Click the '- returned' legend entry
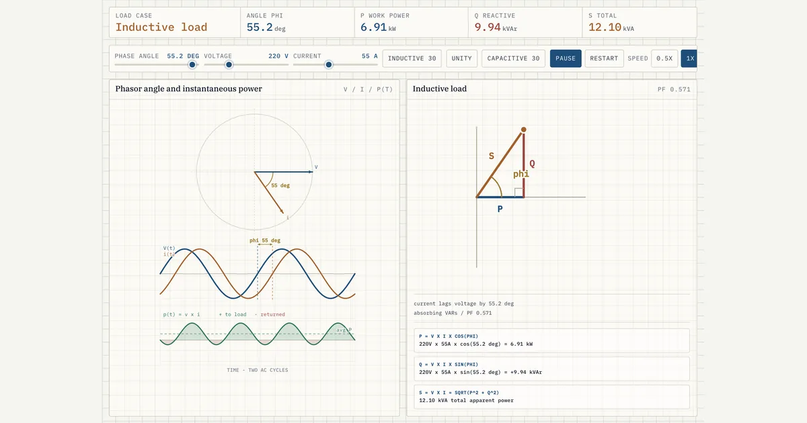This screenshot has width=807, height=423. click(270, 314)
